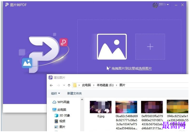The height and width of the screenshot is (133, 190).
Task: Click the forward arrow in file dialog
Action: tap(58, 85)
